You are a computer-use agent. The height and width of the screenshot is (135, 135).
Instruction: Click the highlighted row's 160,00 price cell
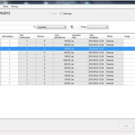[x=62, y=49]
